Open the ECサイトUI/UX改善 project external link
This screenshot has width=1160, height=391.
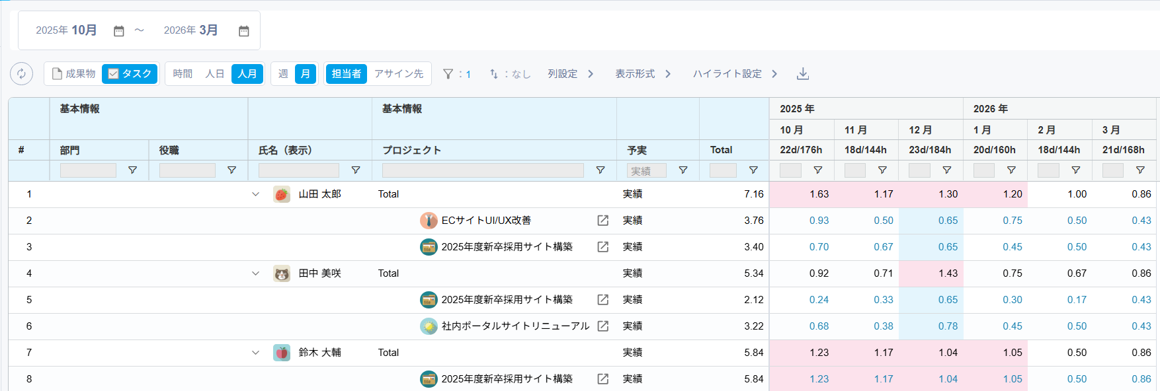coord(602,221)
